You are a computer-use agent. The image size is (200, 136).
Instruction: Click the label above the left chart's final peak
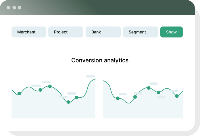tap(90, 76)
